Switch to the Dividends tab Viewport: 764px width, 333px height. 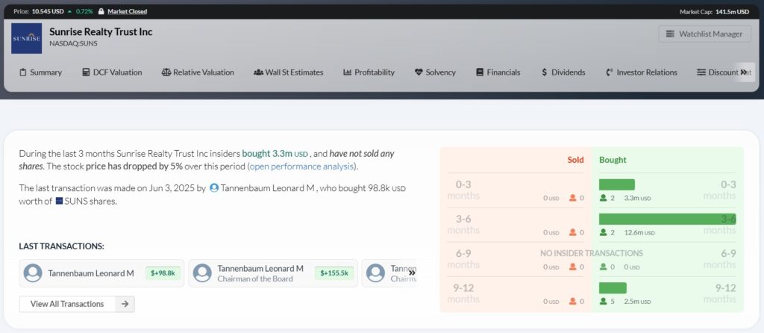563,72
